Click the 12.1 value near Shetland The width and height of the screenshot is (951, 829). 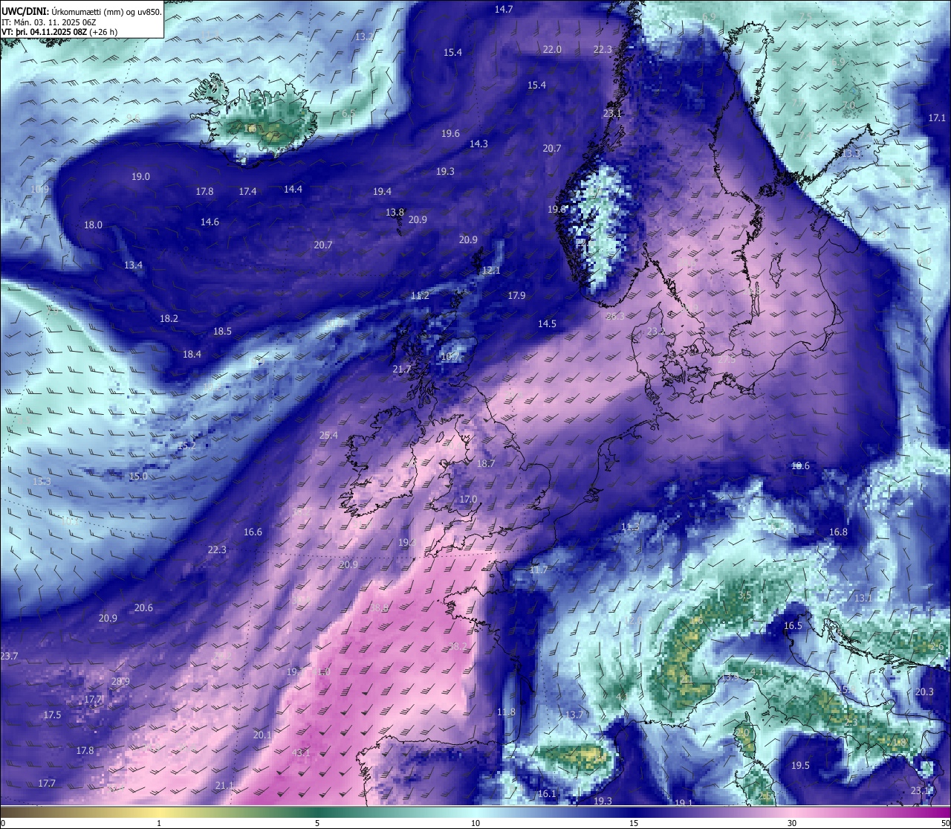tap(491, 271)
